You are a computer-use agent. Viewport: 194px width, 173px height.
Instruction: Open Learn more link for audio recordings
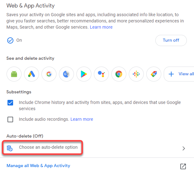[x=82, y=119]
